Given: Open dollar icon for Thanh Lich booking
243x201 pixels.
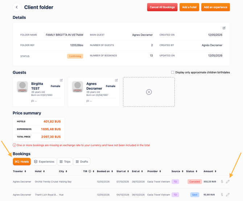Looking at the screenshot, I should coord(222,194).
